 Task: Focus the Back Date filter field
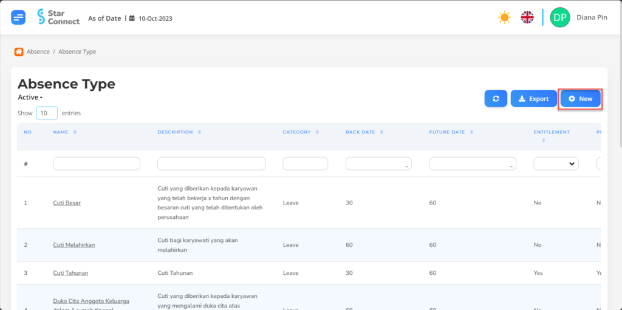click(378, 163)
